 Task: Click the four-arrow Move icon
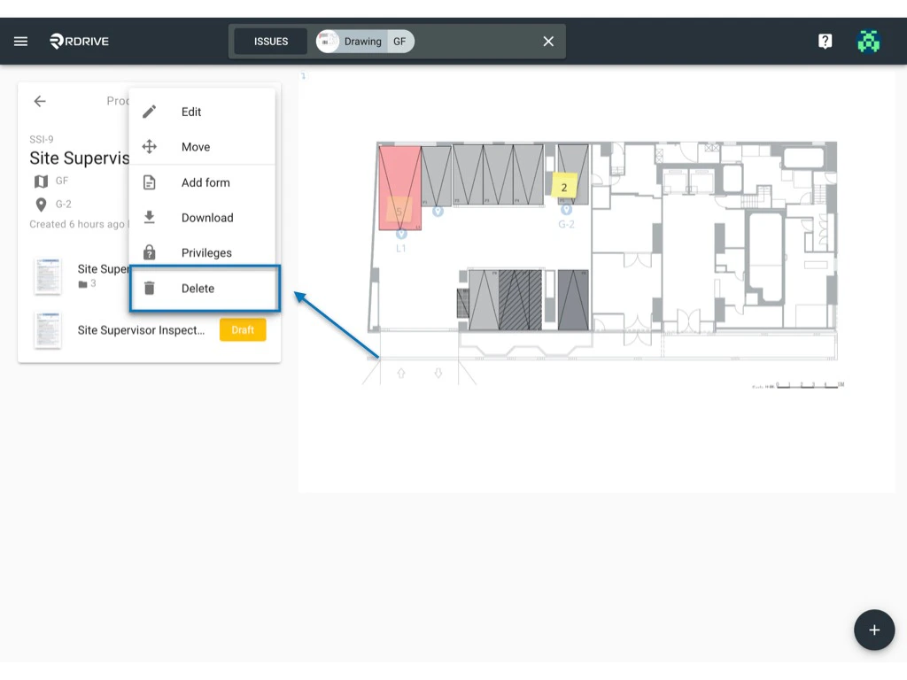tap(149, 147)
